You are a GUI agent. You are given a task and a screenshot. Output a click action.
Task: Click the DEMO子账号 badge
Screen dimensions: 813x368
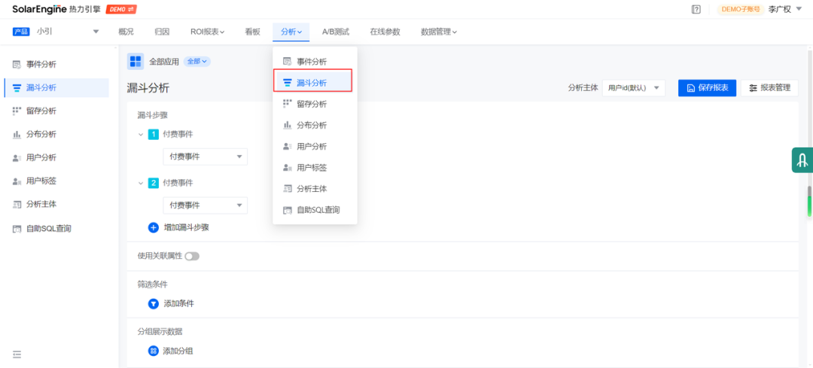pyautogui.click(x=741, y=9)
